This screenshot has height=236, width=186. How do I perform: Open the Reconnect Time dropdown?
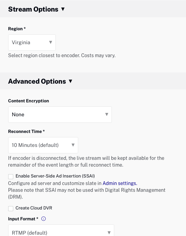(43, 145)
